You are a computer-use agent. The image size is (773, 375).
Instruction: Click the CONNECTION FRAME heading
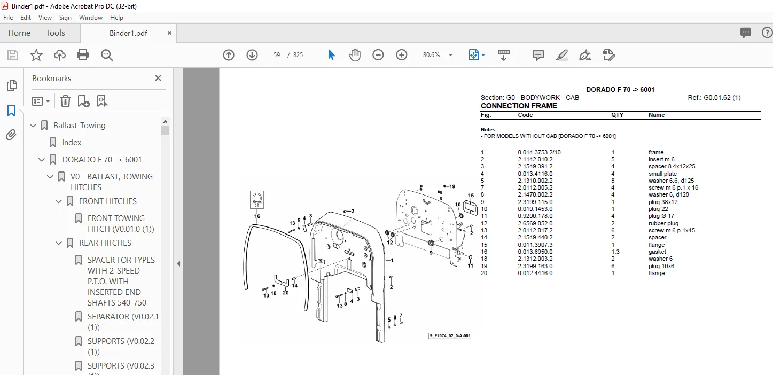tap(519, 106)
